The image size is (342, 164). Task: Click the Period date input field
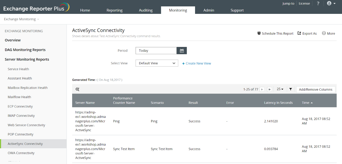tap(156, 51)
